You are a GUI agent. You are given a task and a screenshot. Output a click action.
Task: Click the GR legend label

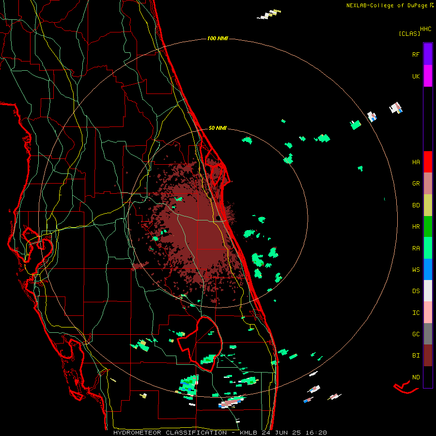point(416,184)
